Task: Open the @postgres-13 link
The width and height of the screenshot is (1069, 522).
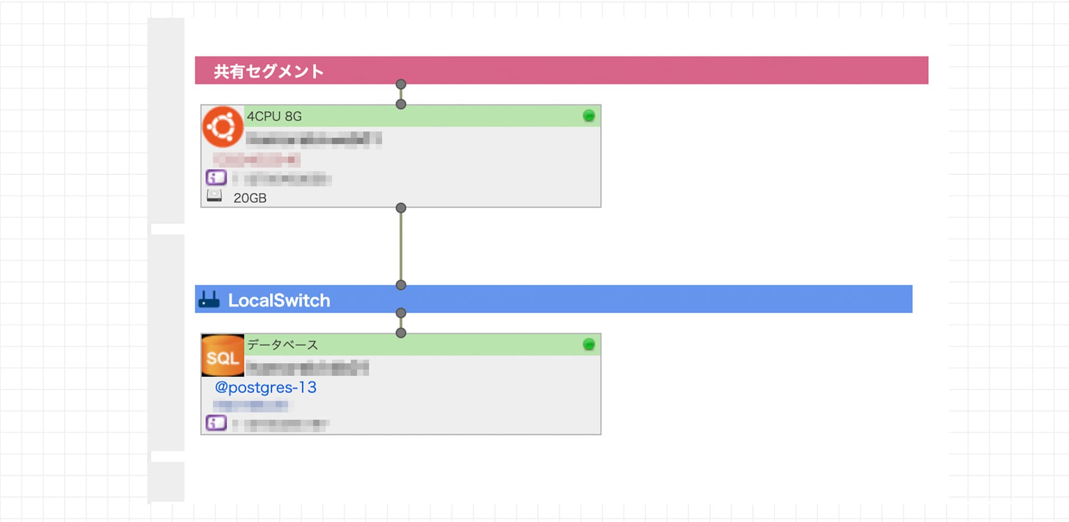Action: pyautogui.click(x=266, y=387)
